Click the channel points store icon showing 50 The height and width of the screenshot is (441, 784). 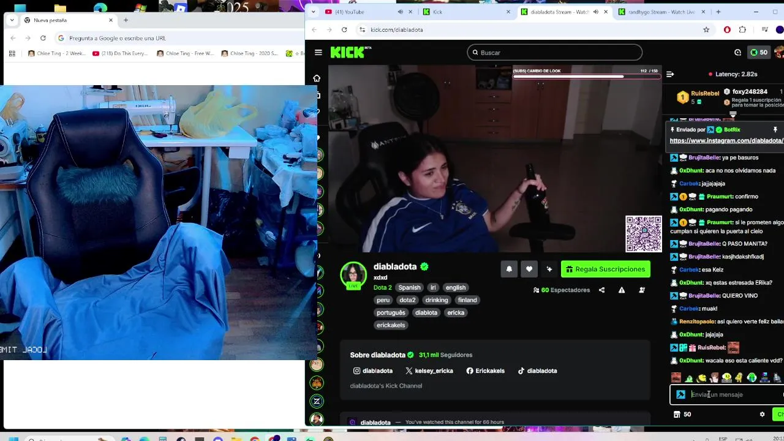[x=682, y=415]
